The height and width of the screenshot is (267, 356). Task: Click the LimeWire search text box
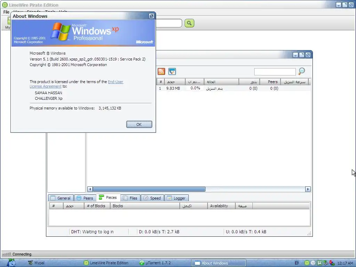click(169, 23)
